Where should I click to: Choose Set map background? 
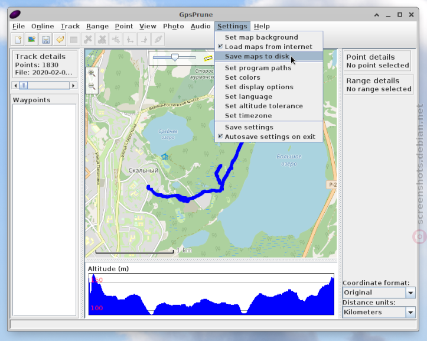(x=269, y=37)
